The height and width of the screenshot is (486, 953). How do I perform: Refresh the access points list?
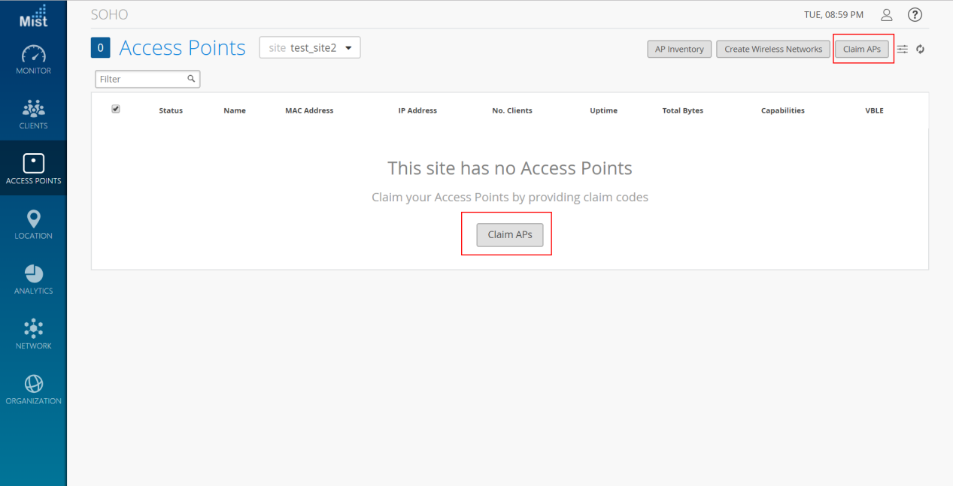920,49
